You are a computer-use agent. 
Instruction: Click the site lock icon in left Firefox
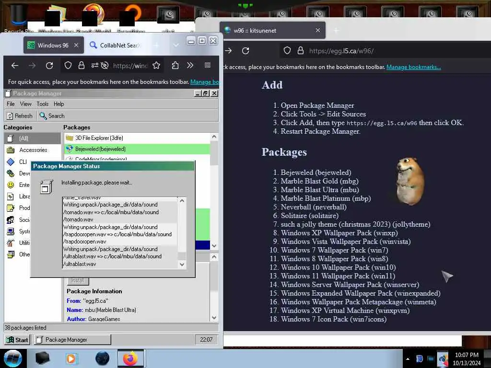(x=82, y=65)
